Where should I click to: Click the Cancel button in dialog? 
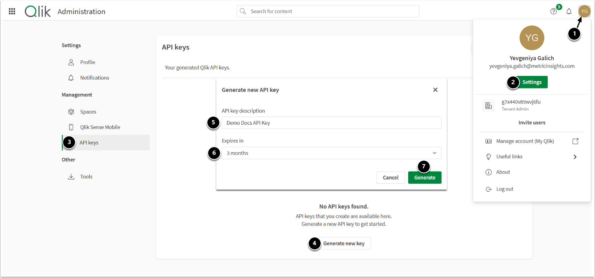[x=390, y=178]
